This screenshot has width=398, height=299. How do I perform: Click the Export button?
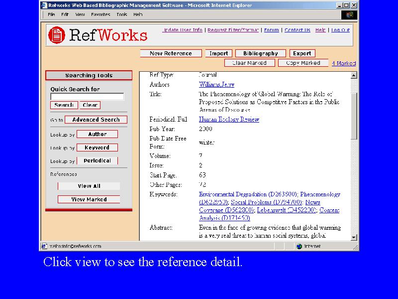click(x=302, y=53)
